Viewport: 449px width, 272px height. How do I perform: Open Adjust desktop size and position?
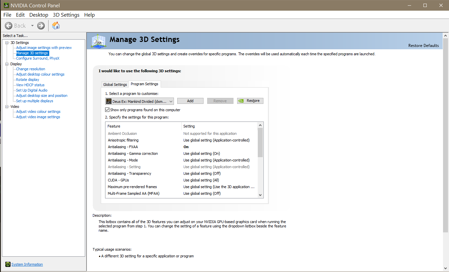[42, 96]
